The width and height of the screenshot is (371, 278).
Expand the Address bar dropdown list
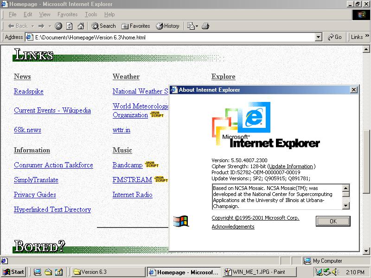[x=319, y=37]
